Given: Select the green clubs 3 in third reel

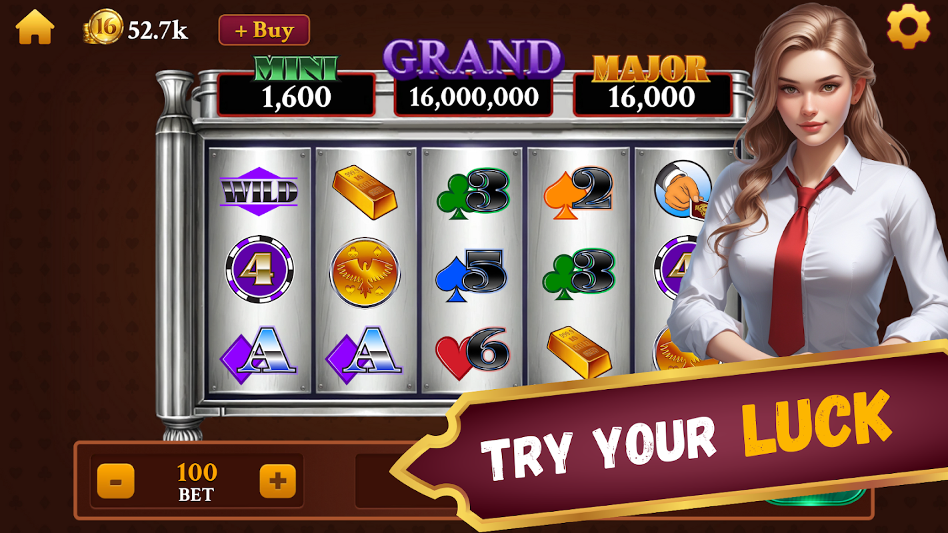Looking at the screenshot, I should point(473,193).
